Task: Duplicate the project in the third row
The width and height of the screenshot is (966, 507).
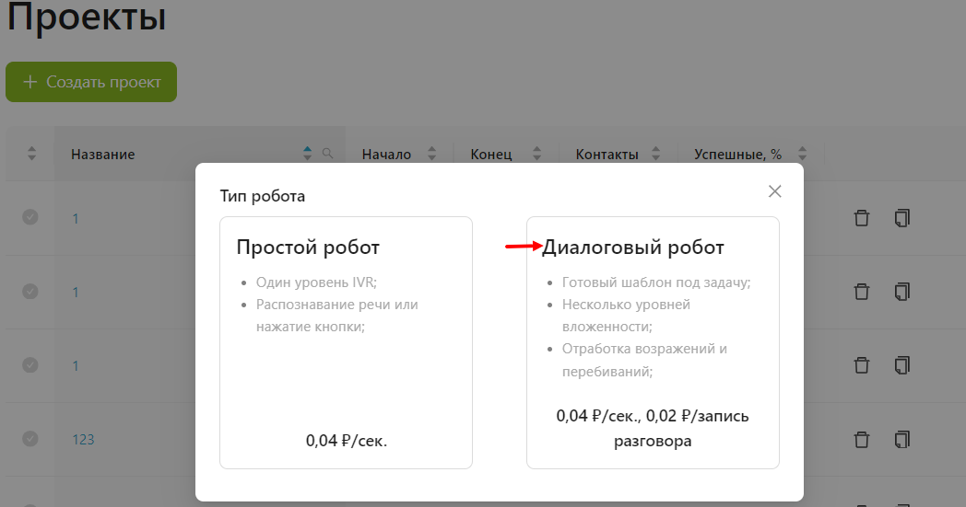Action: click(902, 365)
